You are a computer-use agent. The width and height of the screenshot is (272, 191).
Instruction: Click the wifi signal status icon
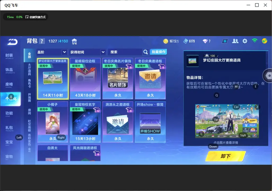(x=255, y=41)
